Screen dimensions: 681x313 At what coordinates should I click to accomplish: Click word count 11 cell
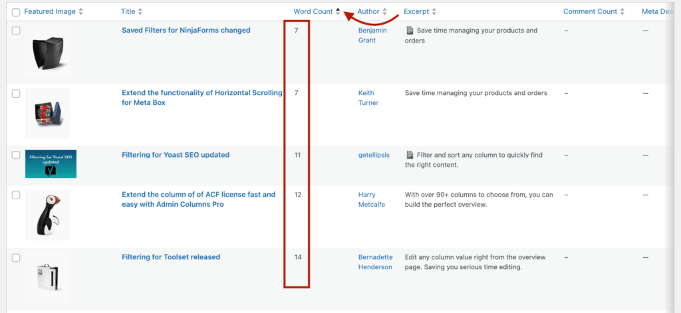tap(297, 155)
